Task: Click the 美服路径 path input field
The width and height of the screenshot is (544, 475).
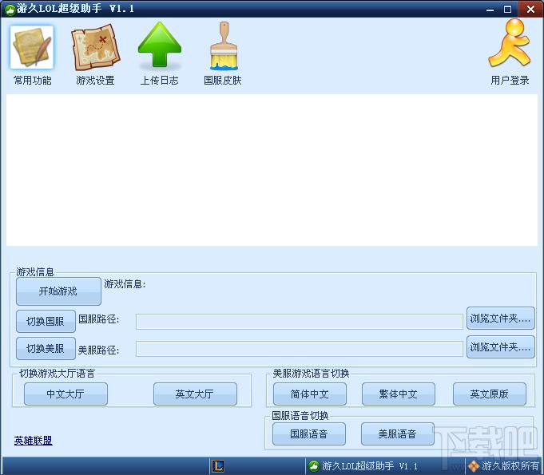Action: tap(300, 349)
